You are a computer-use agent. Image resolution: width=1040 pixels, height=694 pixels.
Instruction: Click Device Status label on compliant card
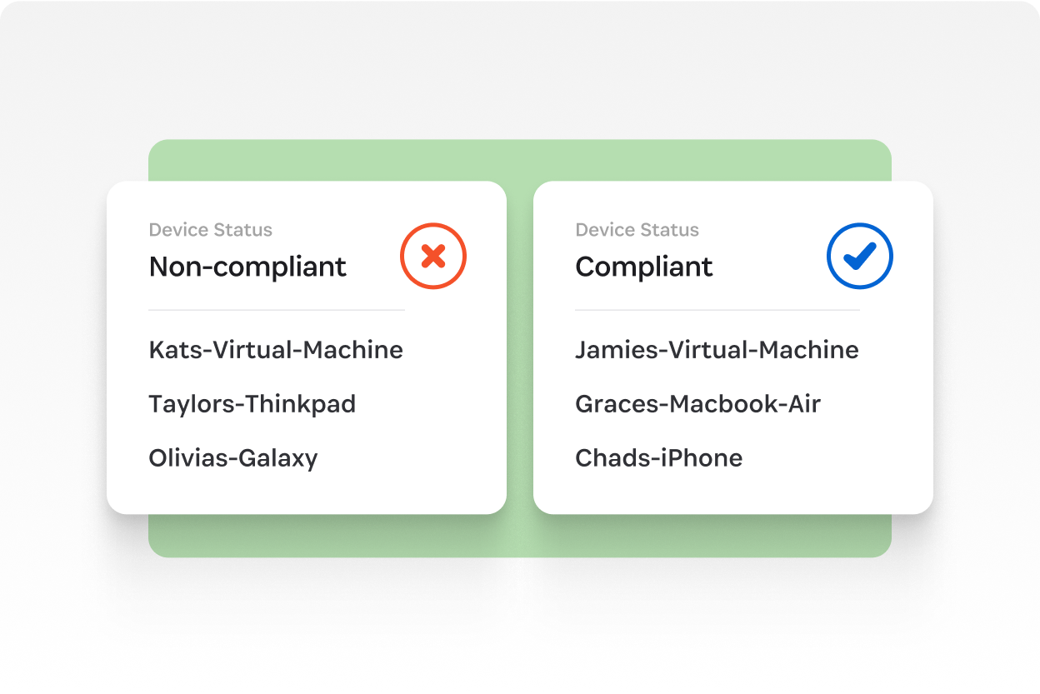[x=637, y=230]
